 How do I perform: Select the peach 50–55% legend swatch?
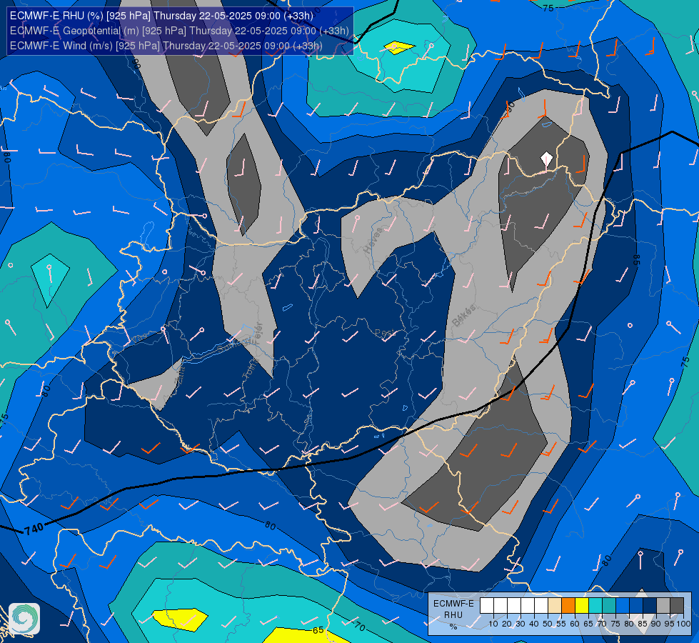tap(555, 606)
